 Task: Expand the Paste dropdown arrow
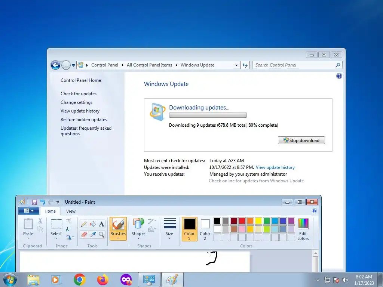click(x=28, y=238)
